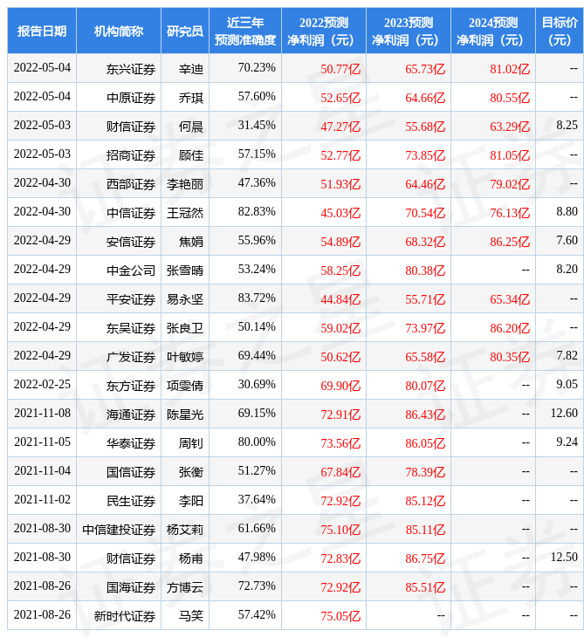The width and height of the screenshot is (584, 637).
Task: Click target price 7.60
Action: tap(567, 241)
